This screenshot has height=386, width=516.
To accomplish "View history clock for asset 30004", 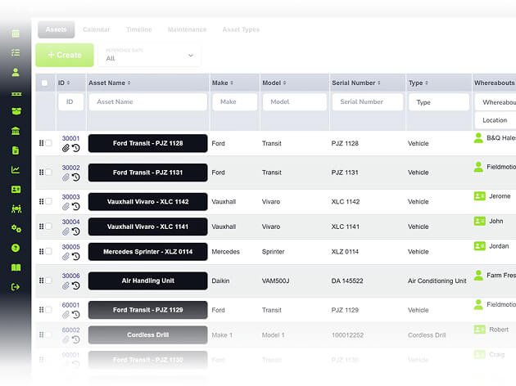I will 76,231.
